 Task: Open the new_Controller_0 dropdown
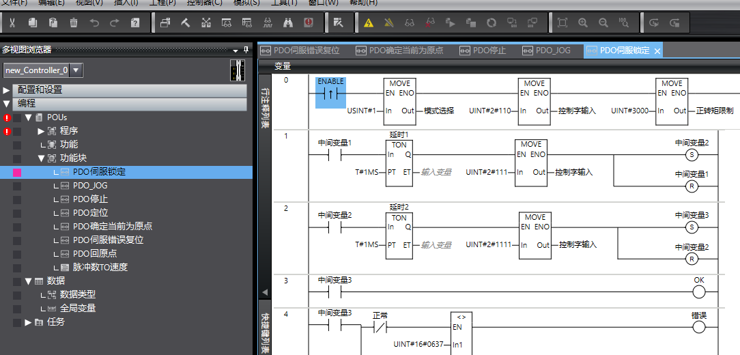coord(76,70)
